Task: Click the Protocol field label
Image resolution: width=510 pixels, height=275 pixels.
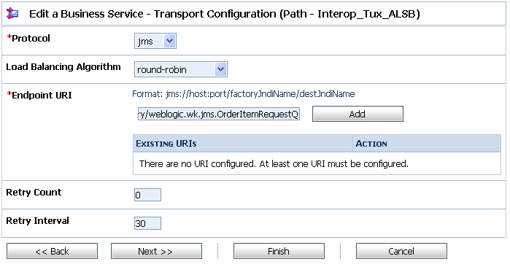Action: tap(28, 39)
